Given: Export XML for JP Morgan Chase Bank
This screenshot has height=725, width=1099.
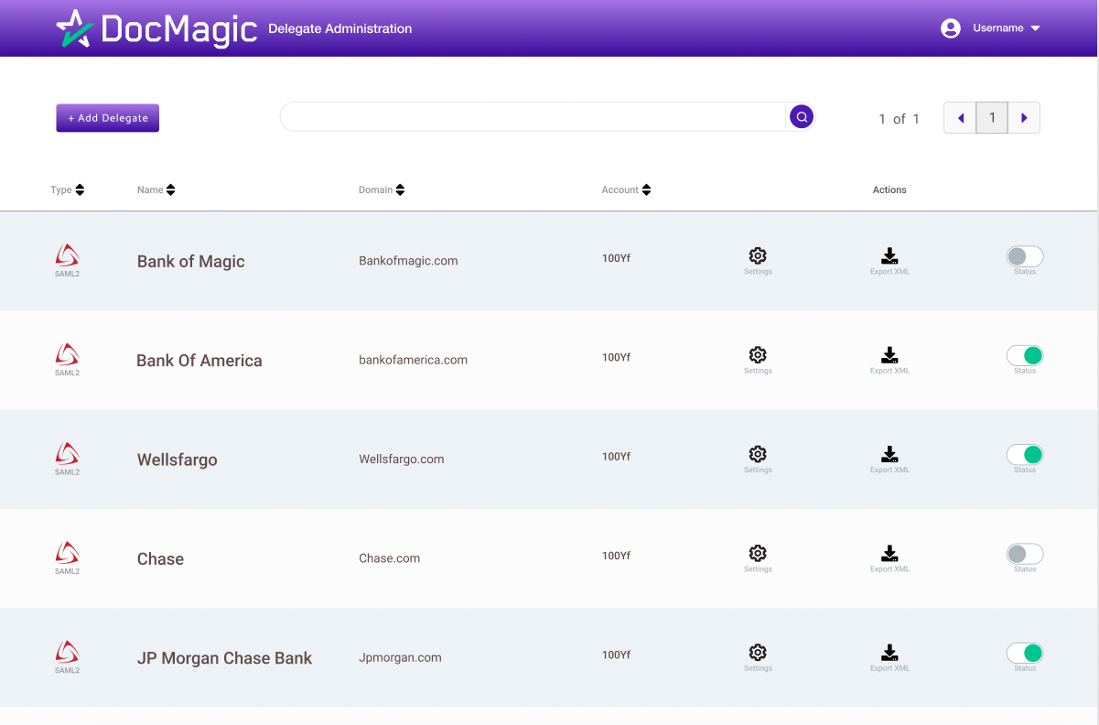Looking at the screenshot, I should pyautogui.click(x=889, y=653).
